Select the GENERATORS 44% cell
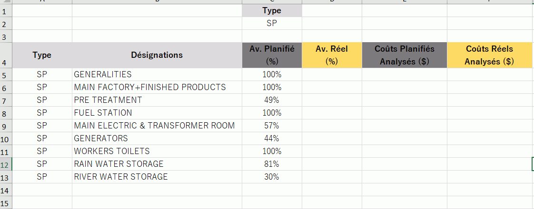This screenshot has height=209, width=534. [272, 138]
